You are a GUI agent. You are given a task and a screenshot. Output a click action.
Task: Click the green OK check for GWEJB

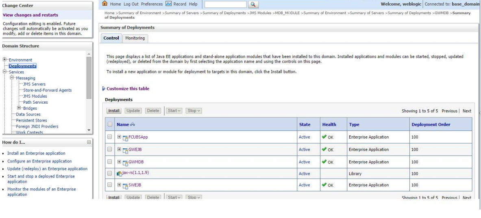coord(324,149)
